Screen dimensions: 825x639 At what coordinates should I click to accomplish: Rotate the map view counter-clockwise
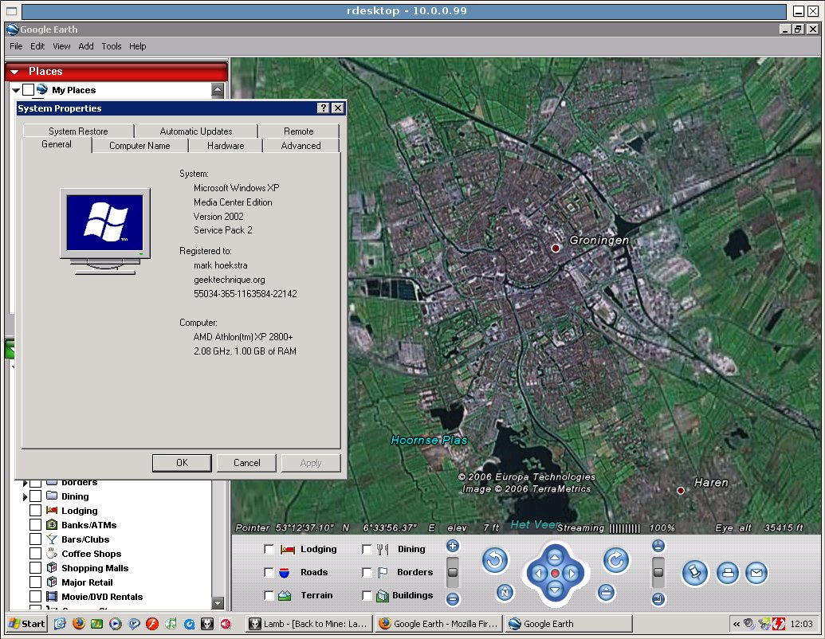495,560
